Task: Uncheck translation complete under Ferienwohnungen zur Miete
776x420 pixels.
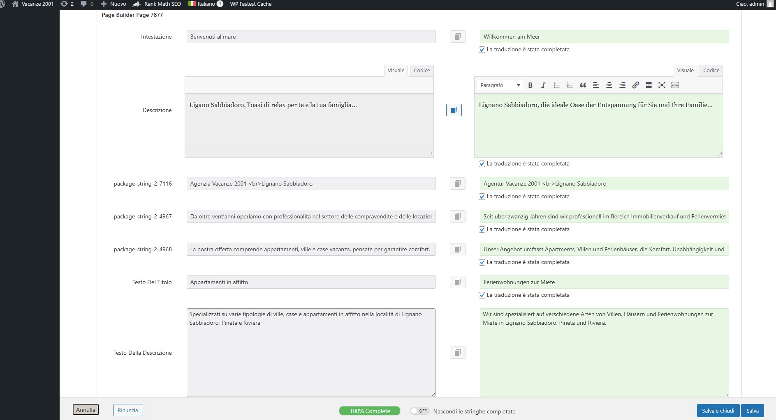Action: click(x=482, y=295)
